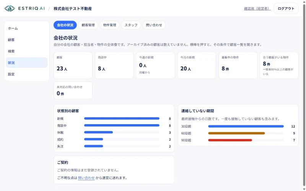Click the ご契約 panel heading
The image size is (306, 191).
click(62, 162)
